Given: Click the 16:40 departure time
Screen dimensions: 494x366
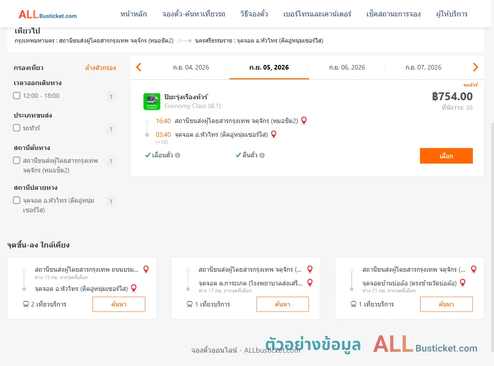Looking at the screenshot, I should (x=163, y=121).
